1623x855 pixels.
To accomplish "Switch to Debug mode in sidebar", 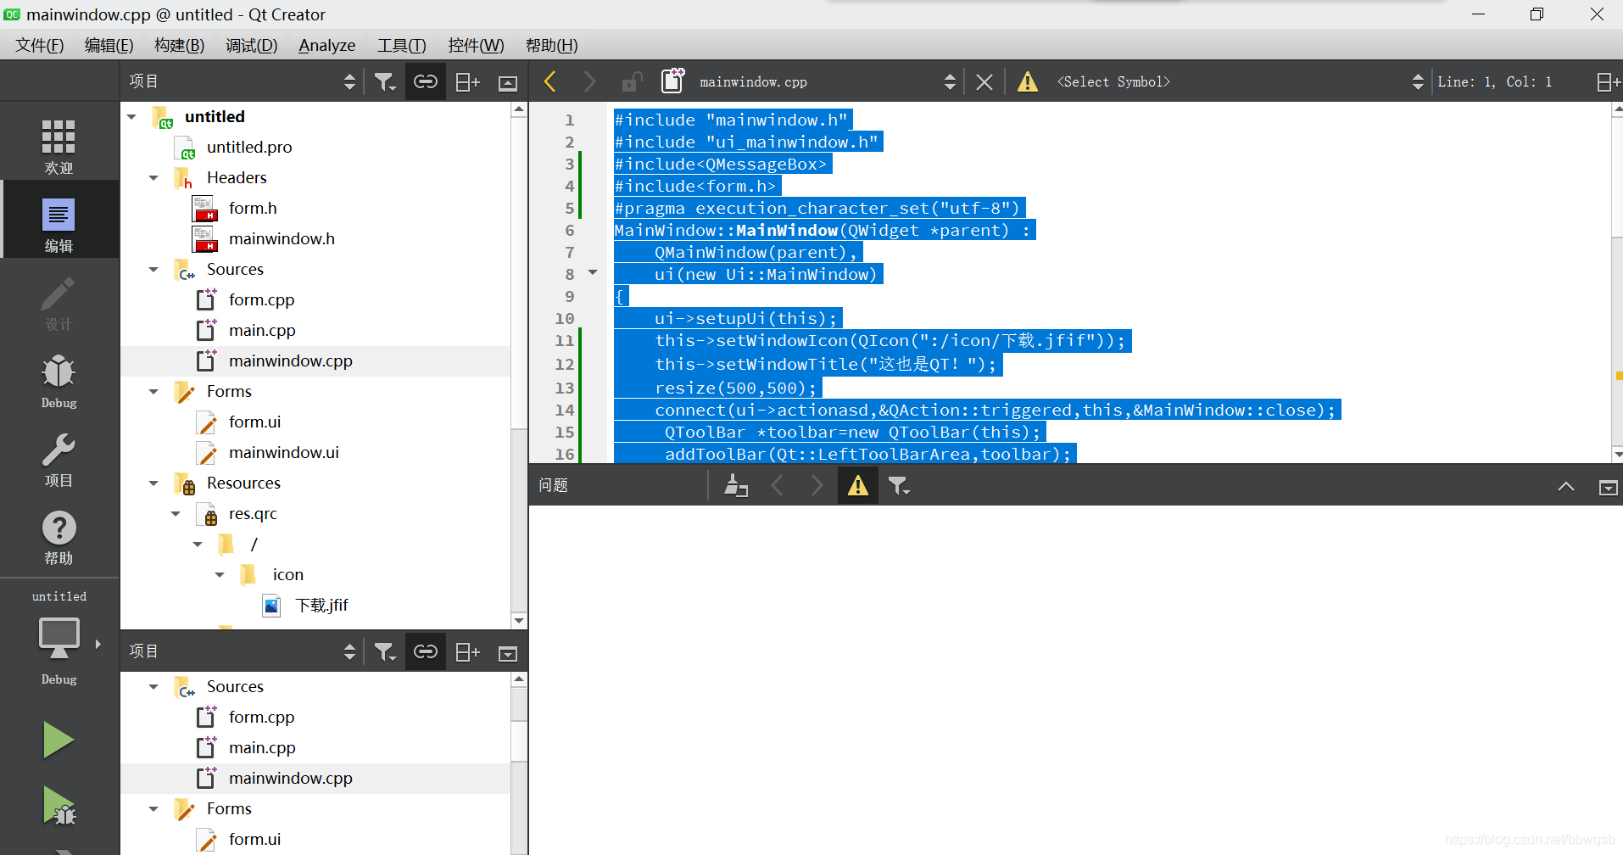I will [x=59, y=382].
